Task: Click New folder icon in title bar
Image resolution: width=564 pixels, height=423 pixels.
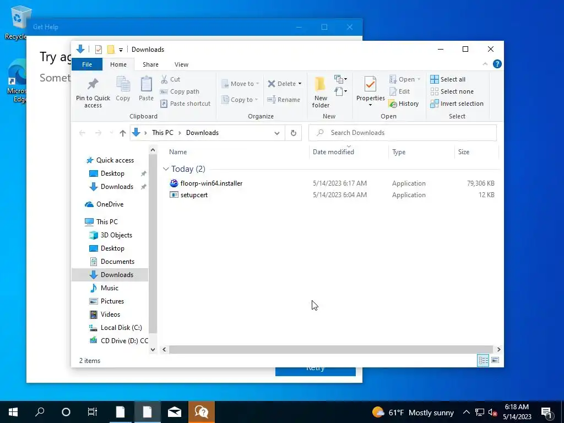Action: (x=111, y=49)
